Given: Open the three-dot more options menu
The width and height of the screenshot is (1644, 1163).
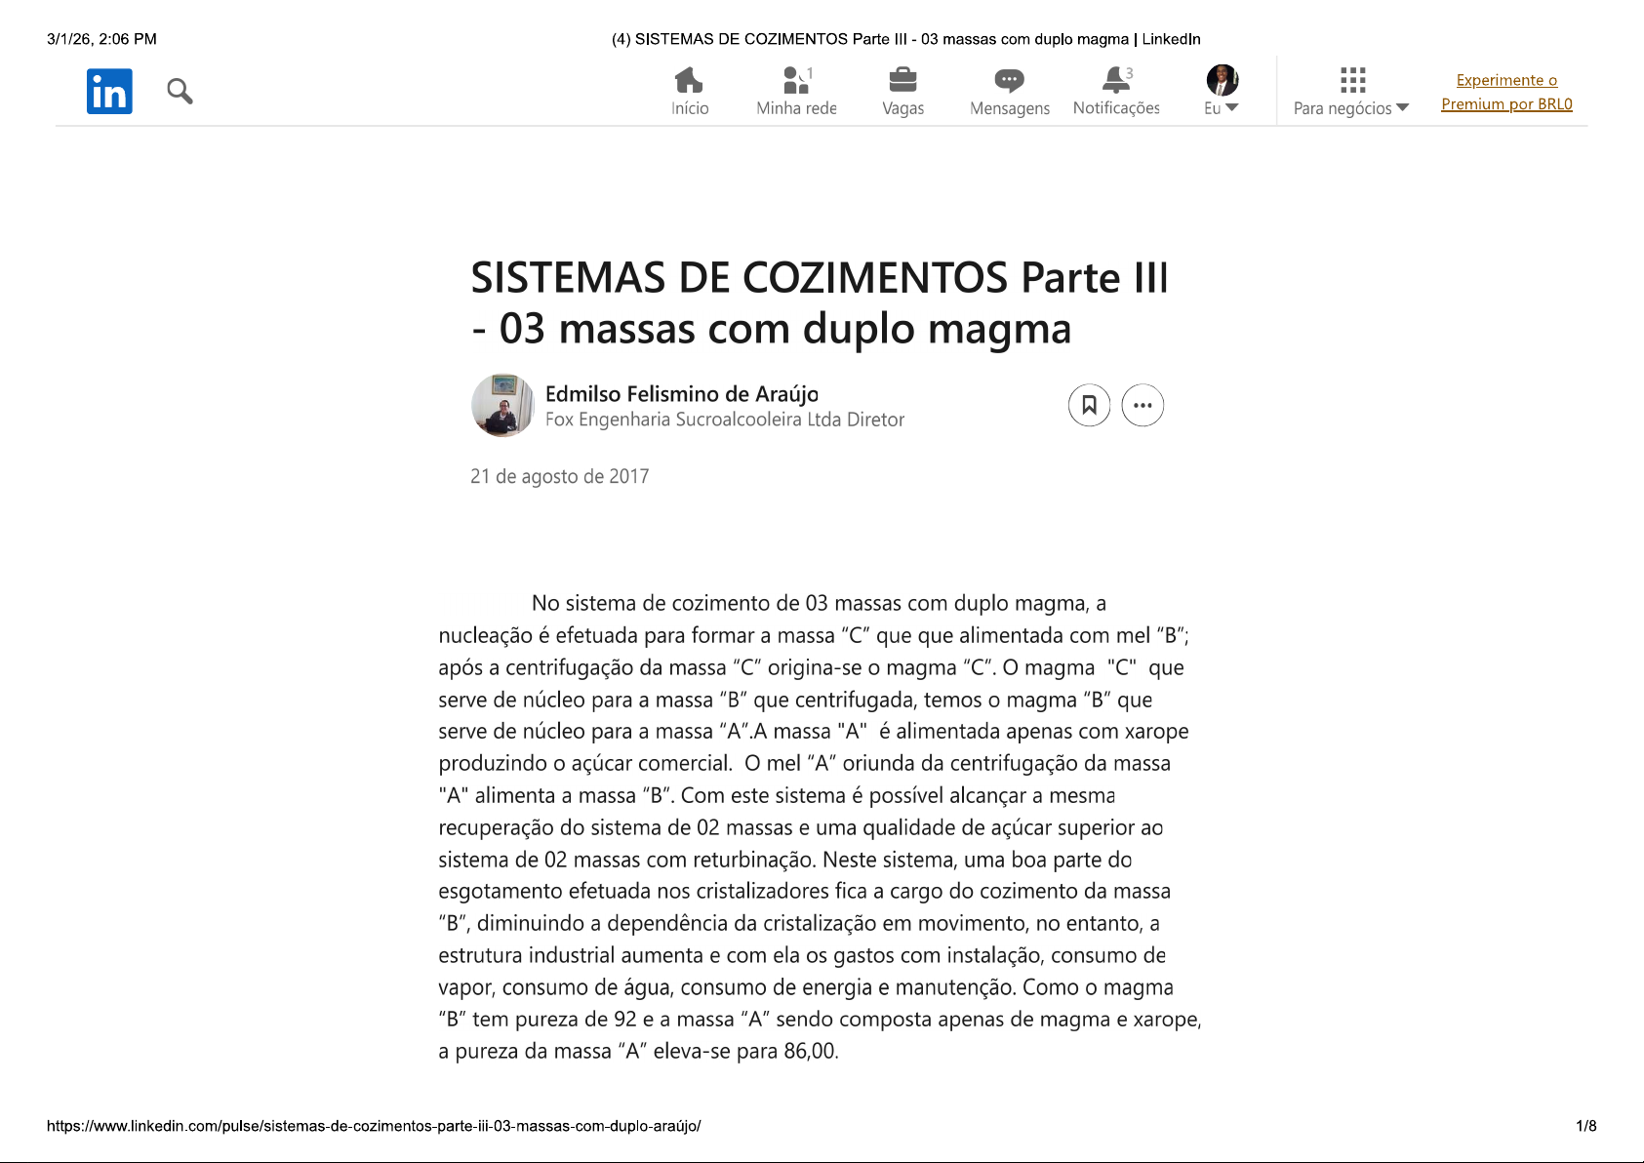Looking at the screenshot, I should (1143, 405).
